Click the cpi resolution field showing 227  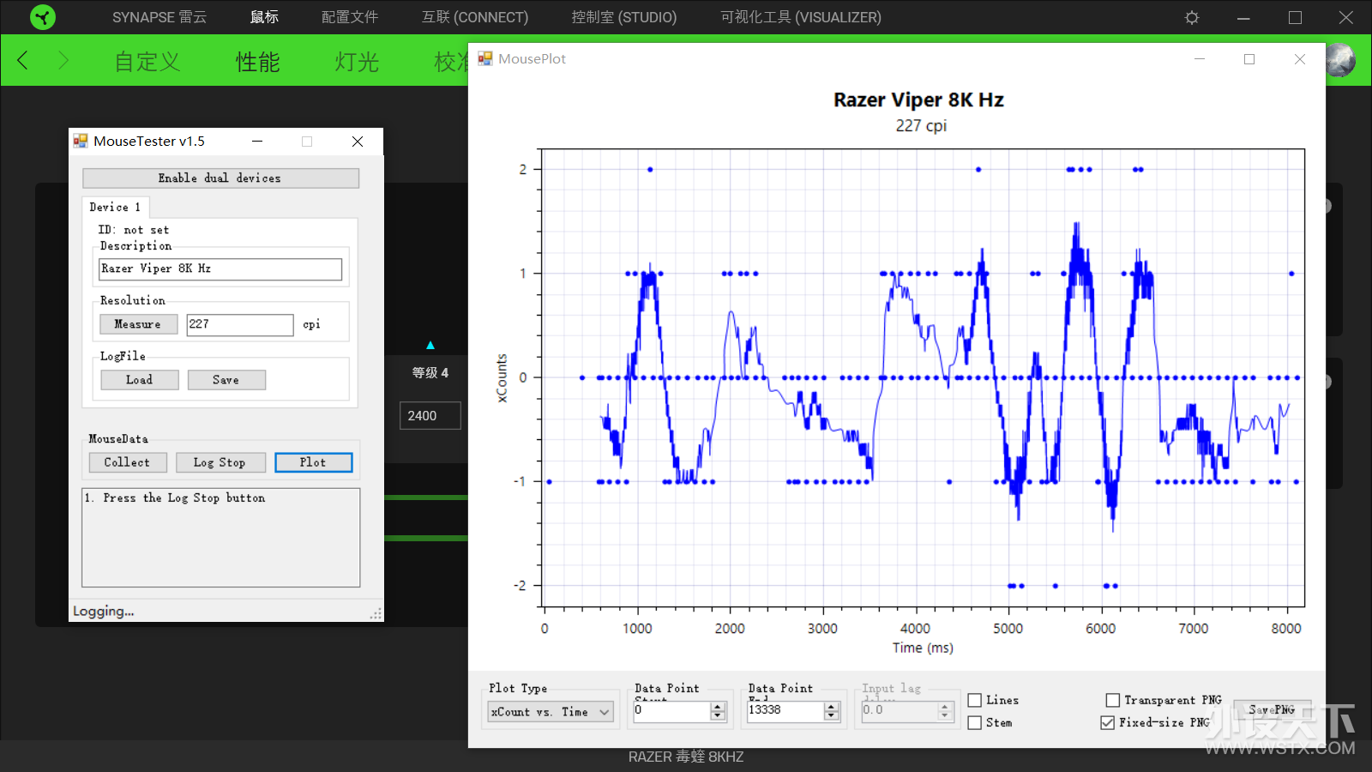coord(240,324)
